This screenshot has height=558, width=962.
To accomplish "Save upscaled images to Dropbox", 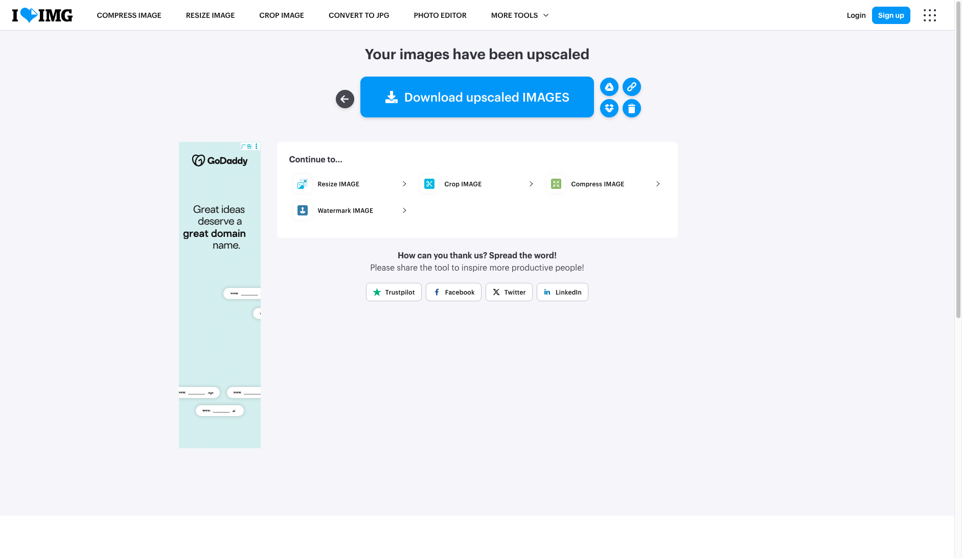I will coord(609,108).
